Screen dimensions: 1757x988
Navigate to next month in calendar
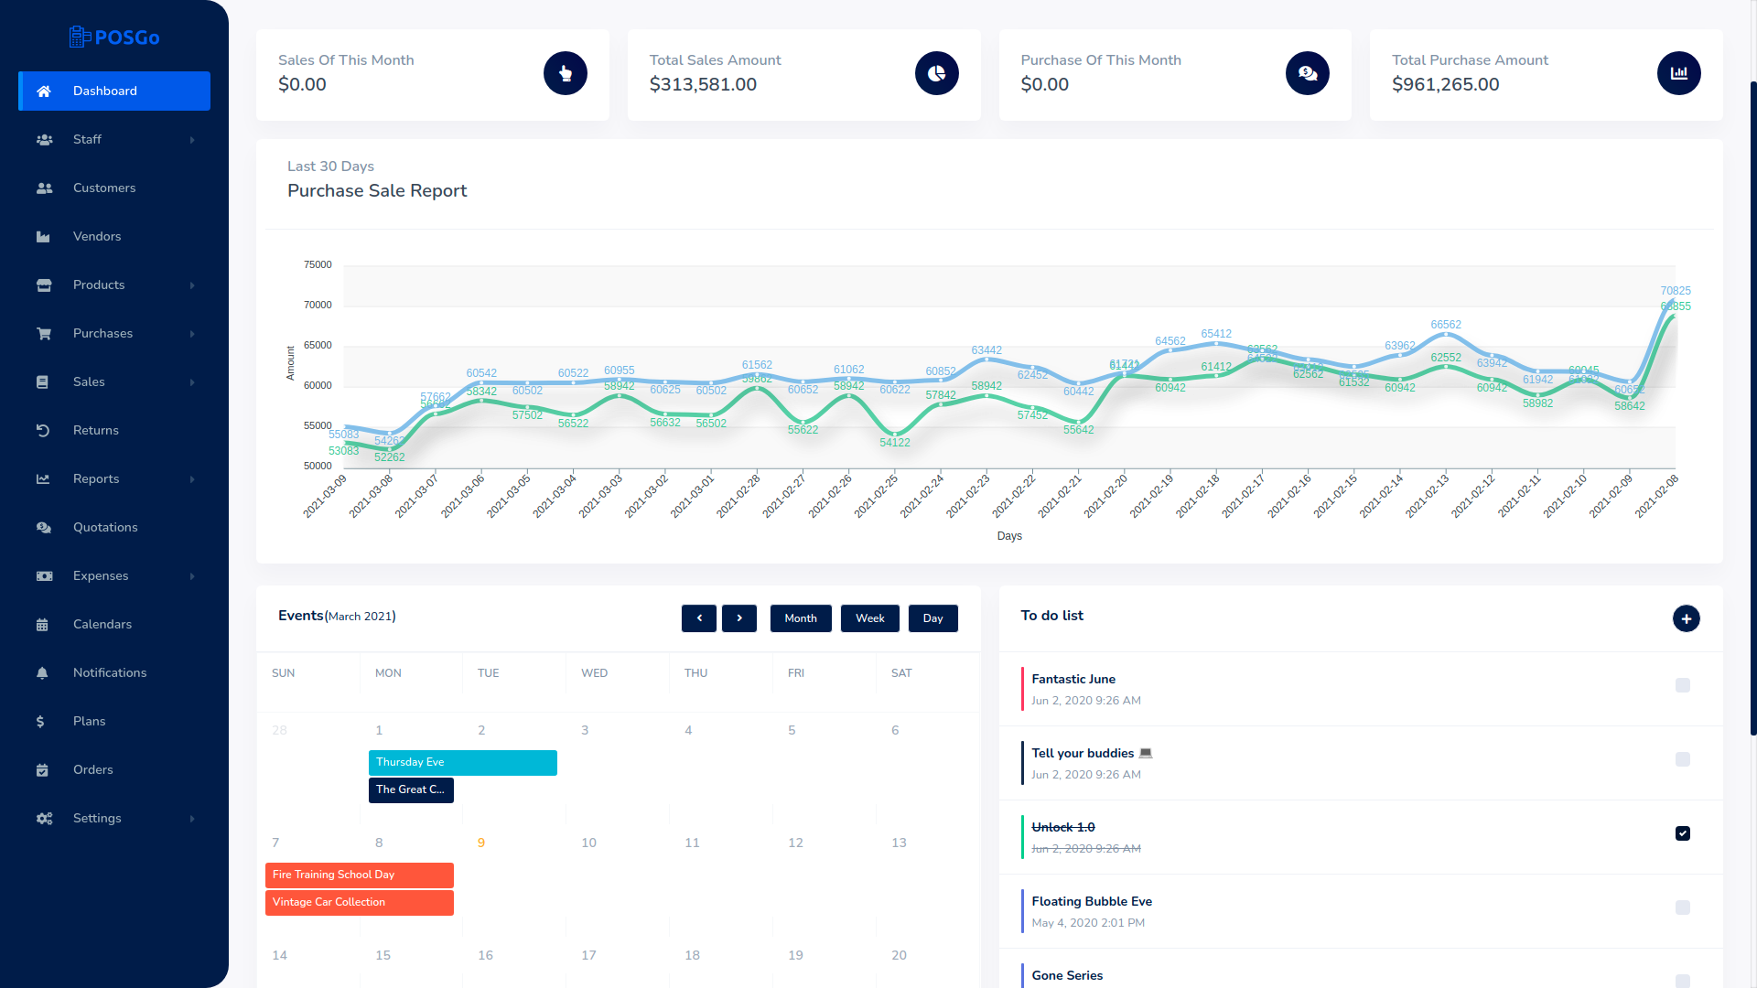(739, 617)
